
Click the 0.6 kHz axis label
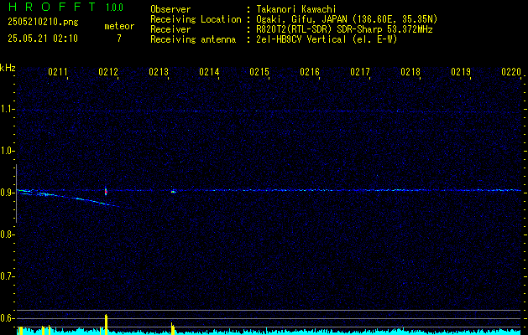pyautogui.click(x=7, y=318)
